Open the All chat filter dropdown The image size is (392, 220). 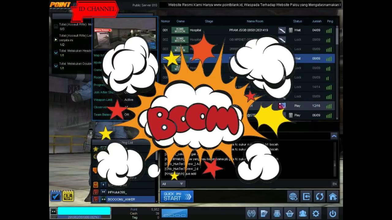point(173,184)
